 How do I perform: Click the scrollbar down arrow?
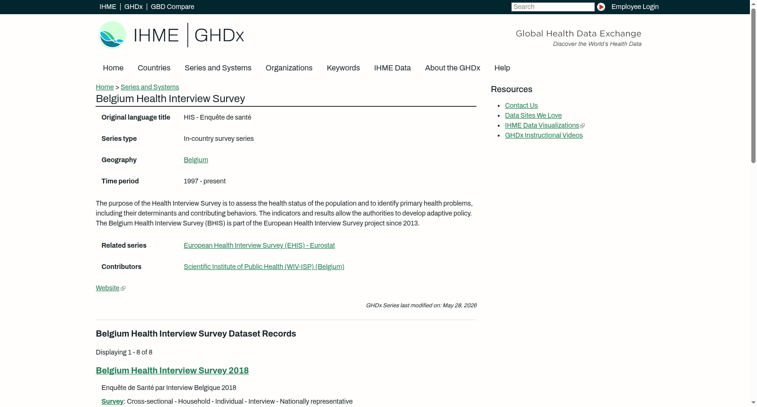(753, 403)
